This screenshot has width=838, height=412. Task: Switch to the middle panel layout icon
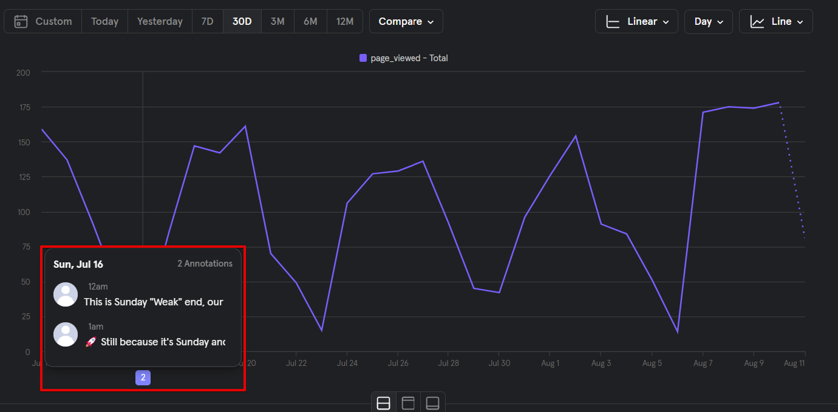click(408, 403)
